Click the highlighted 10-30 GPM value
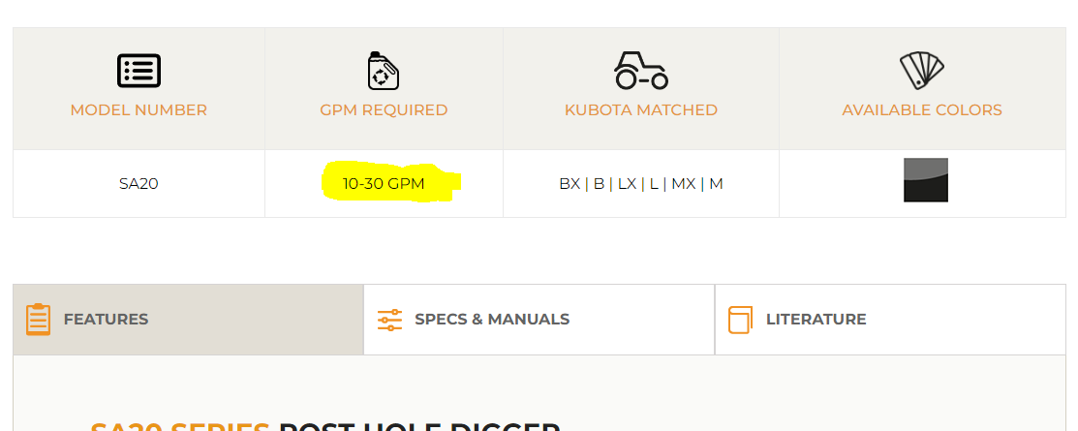 coord(384,183)
